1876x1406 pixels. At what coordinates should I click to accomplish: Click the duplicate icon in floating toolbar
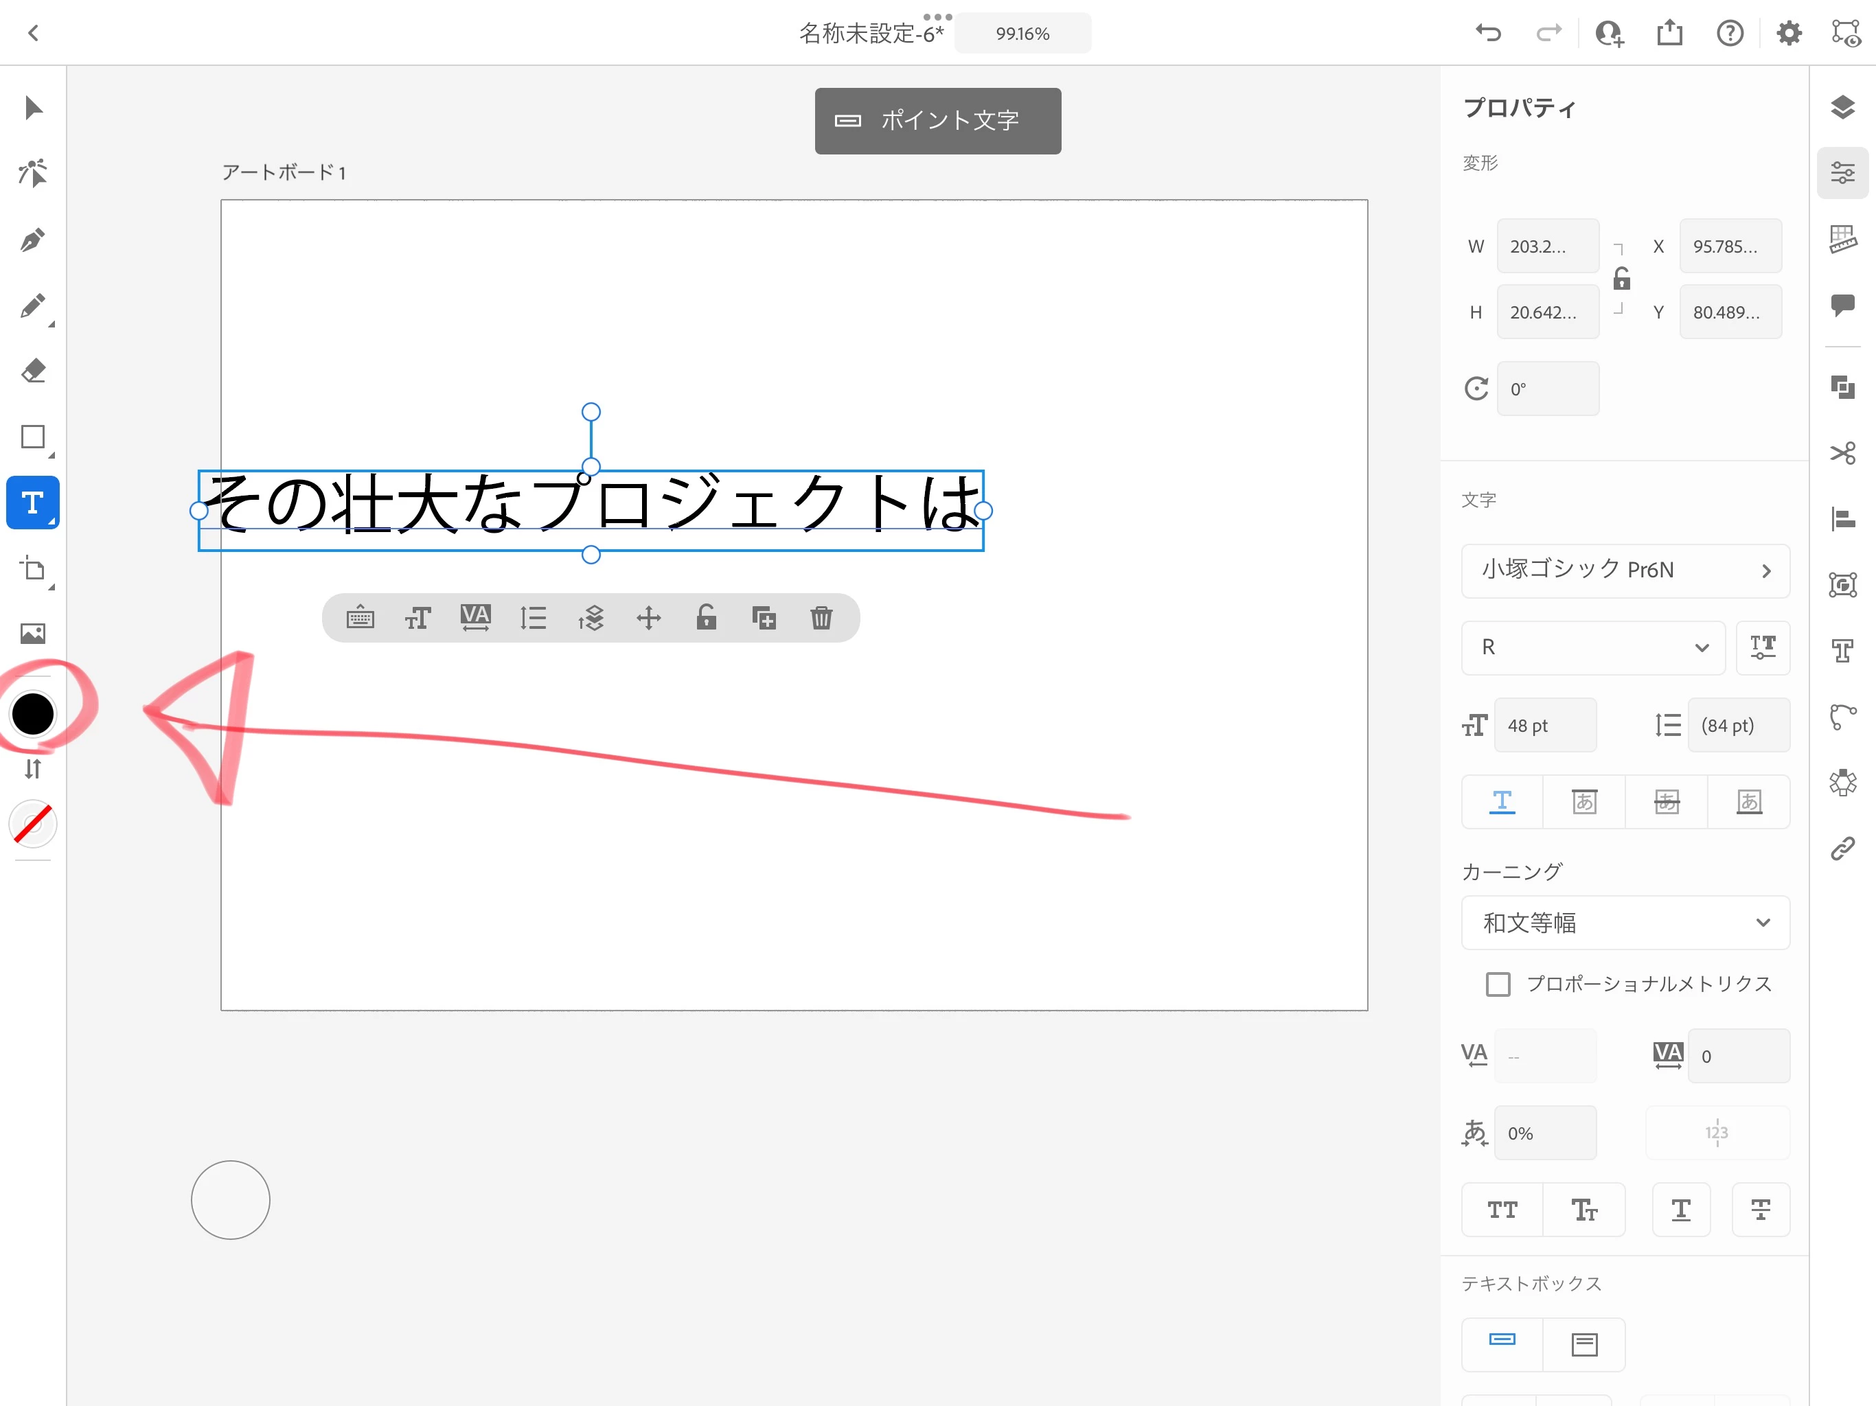(x=764, y=617)
